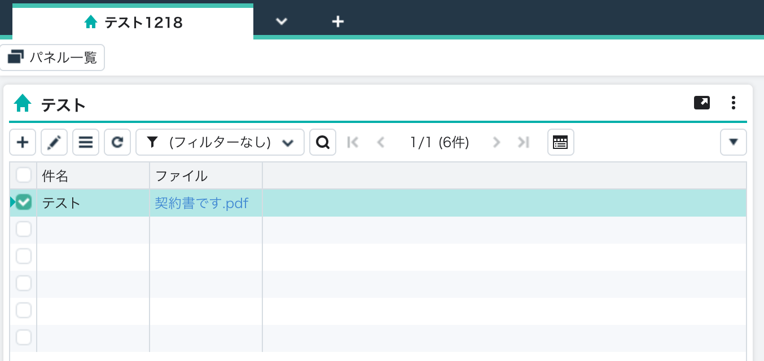Add a new tab with plus
764x361 pixels.
pyautogui.click(x=337, y=21)
